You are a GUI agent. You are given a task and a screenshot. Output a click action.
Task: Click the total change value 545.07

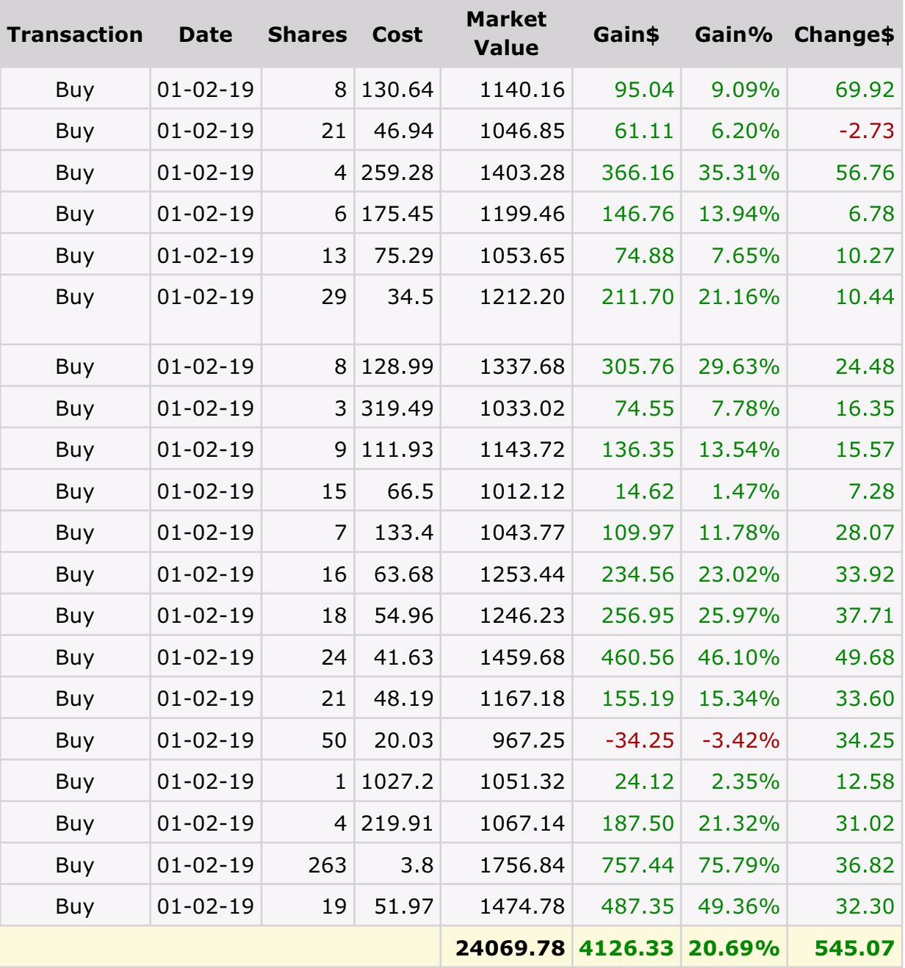854,948
